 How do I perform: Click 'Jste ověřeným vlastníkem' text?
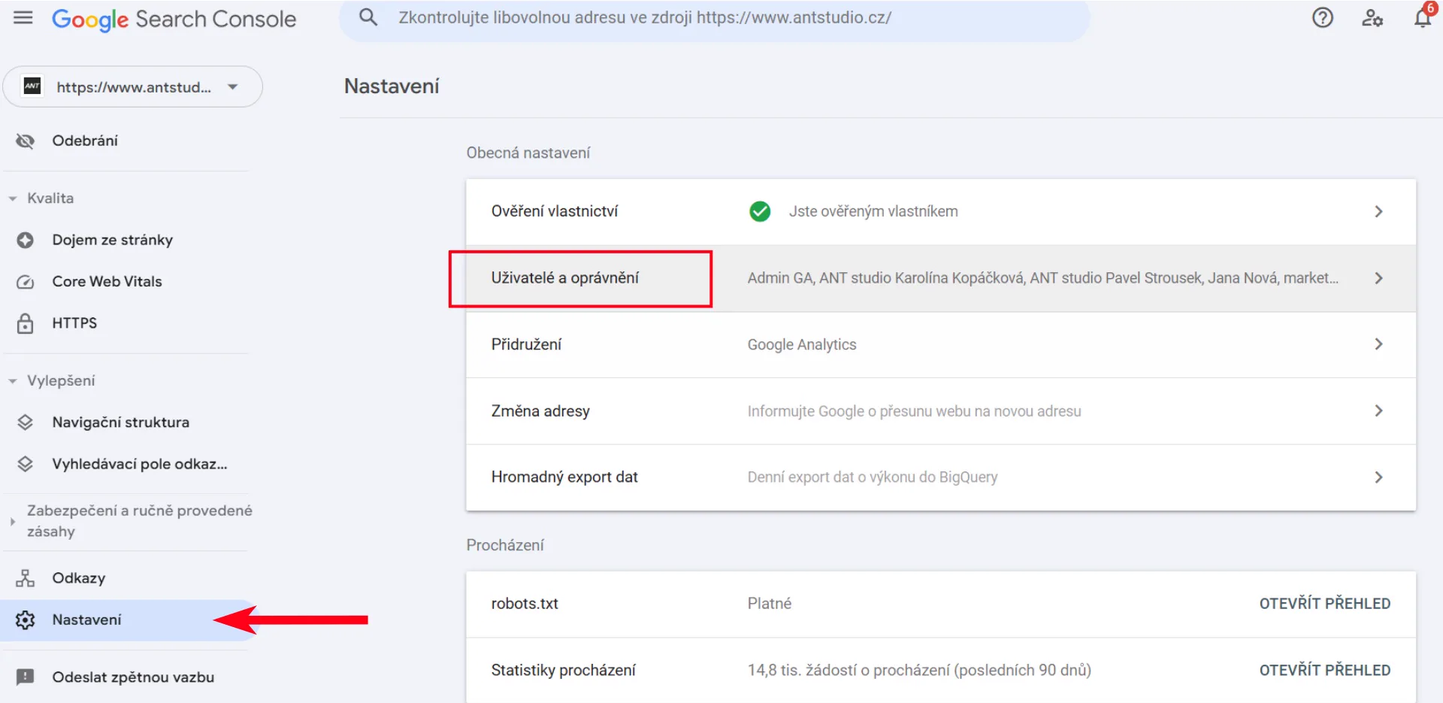[x=873, y=211]
